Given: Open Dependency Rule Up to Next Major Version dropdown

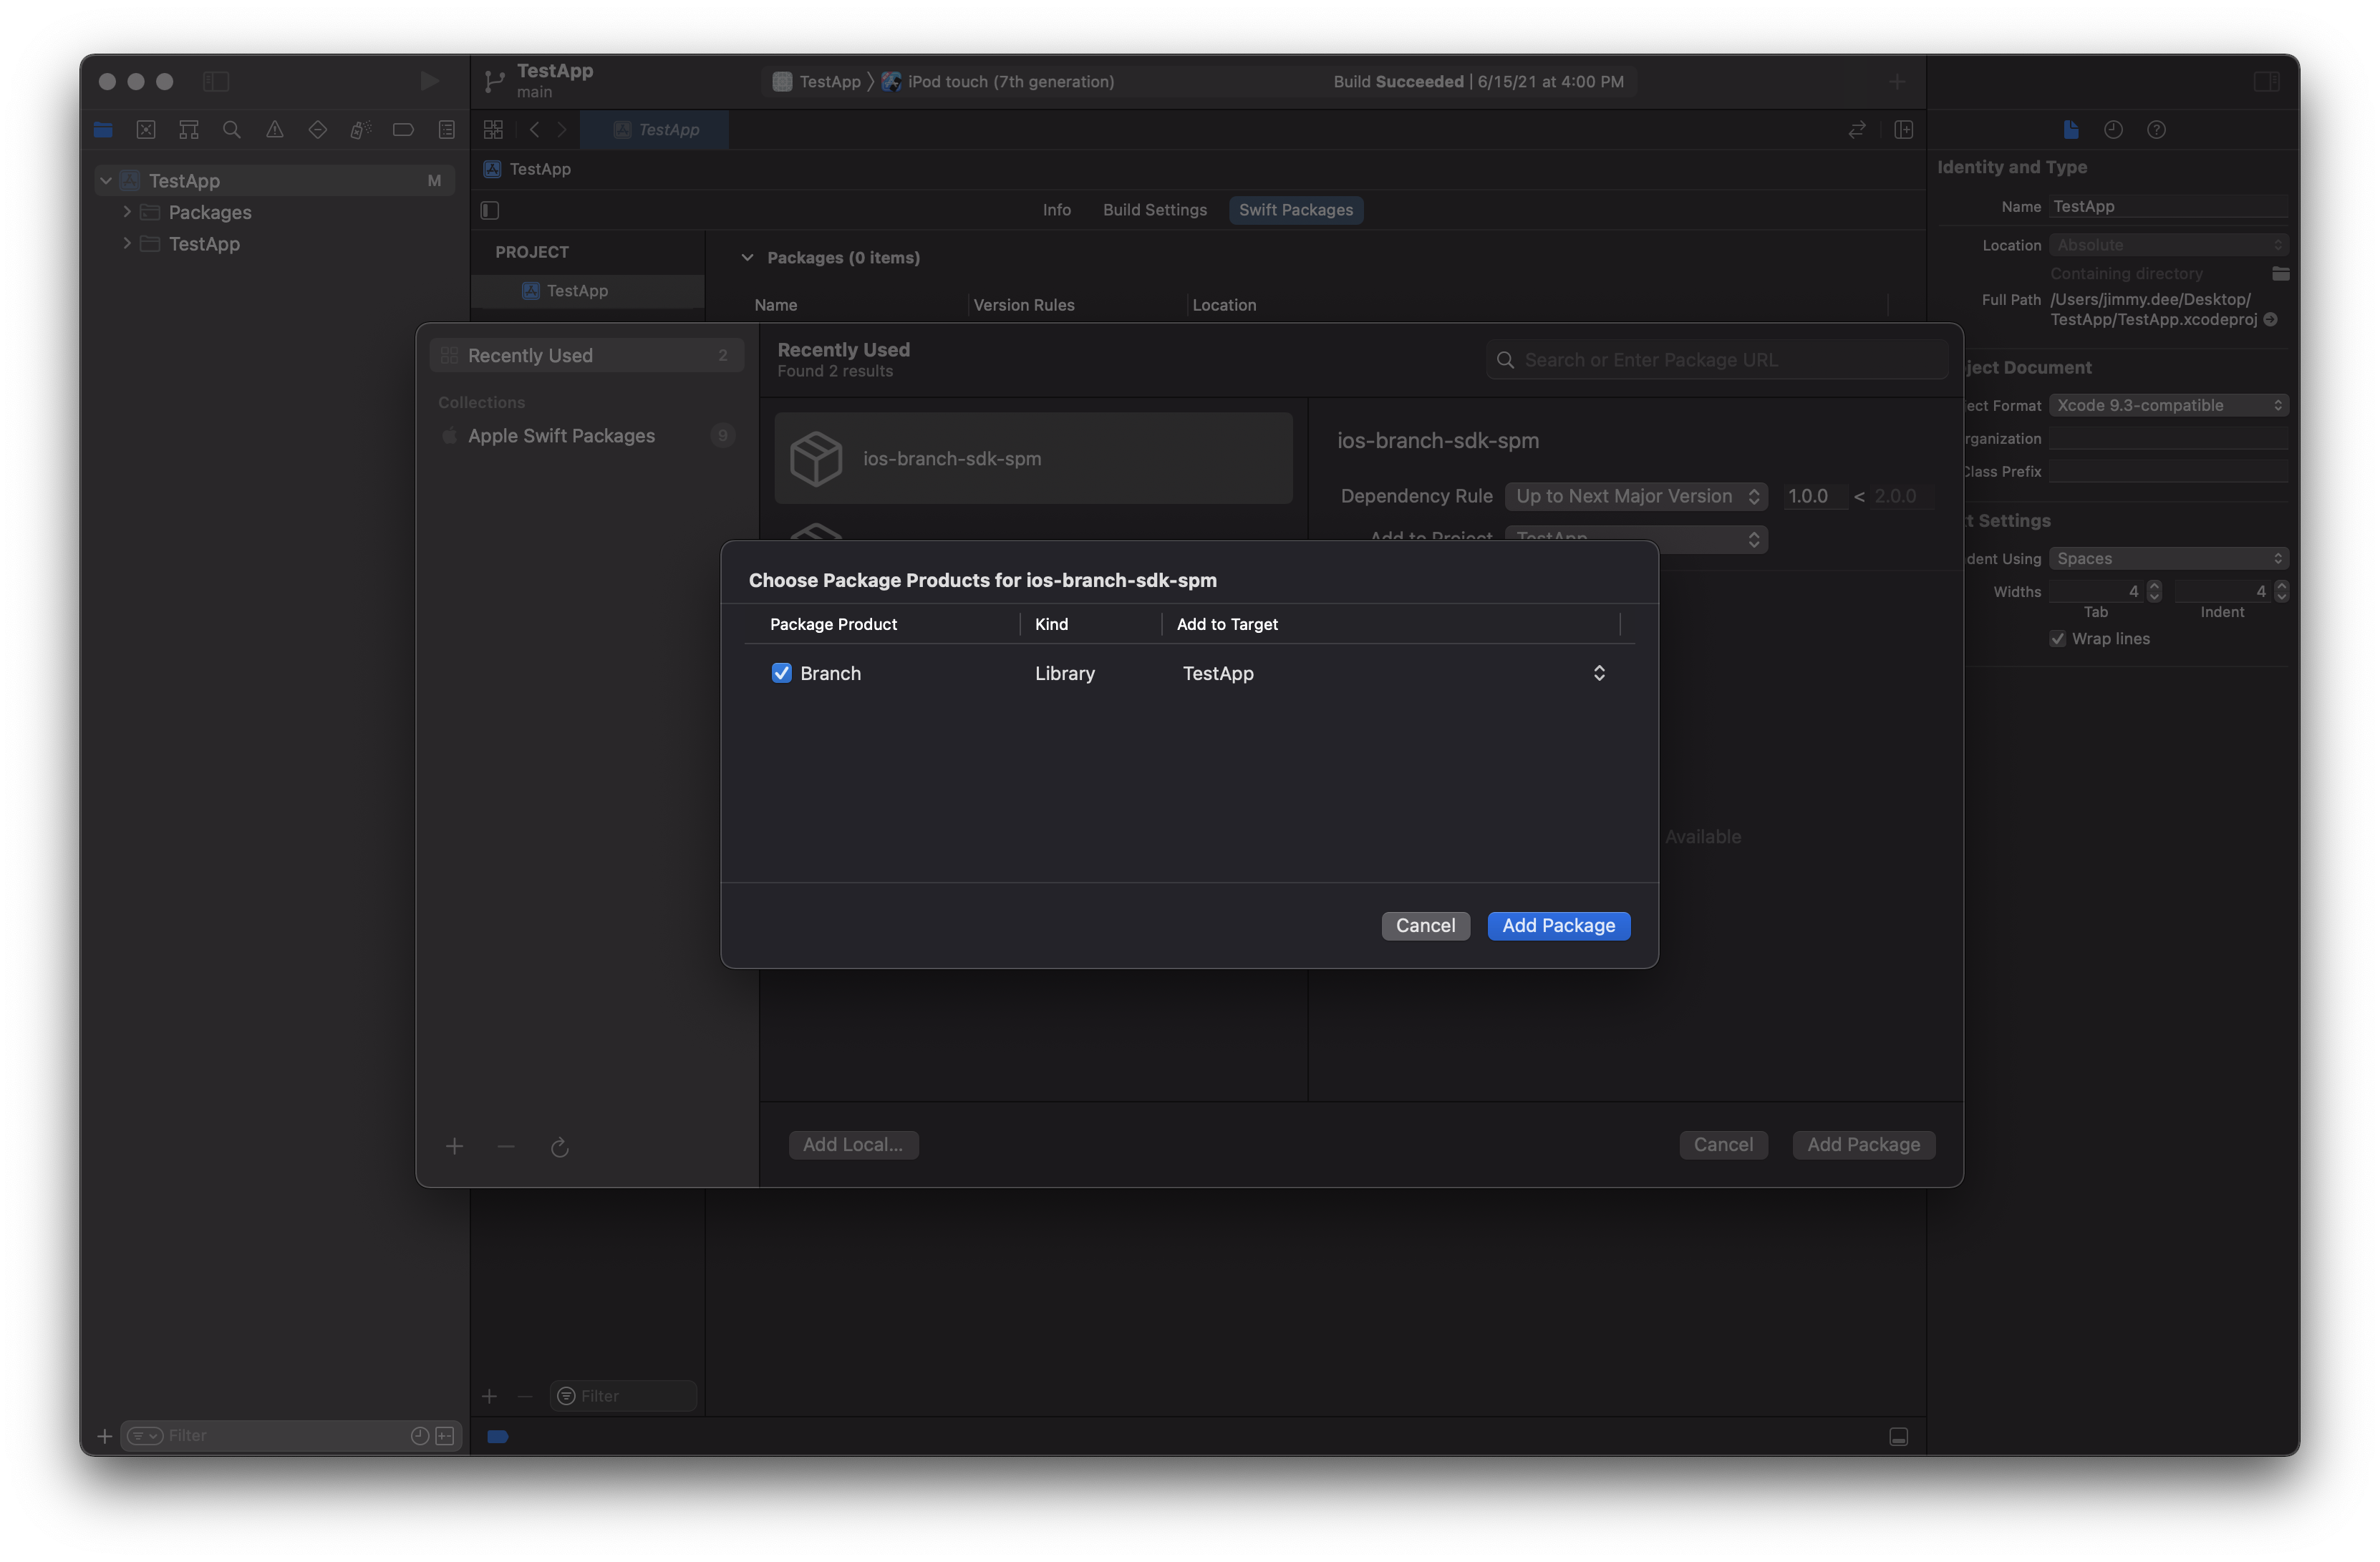Looking at the screenshot, I should click(1636, 496).
